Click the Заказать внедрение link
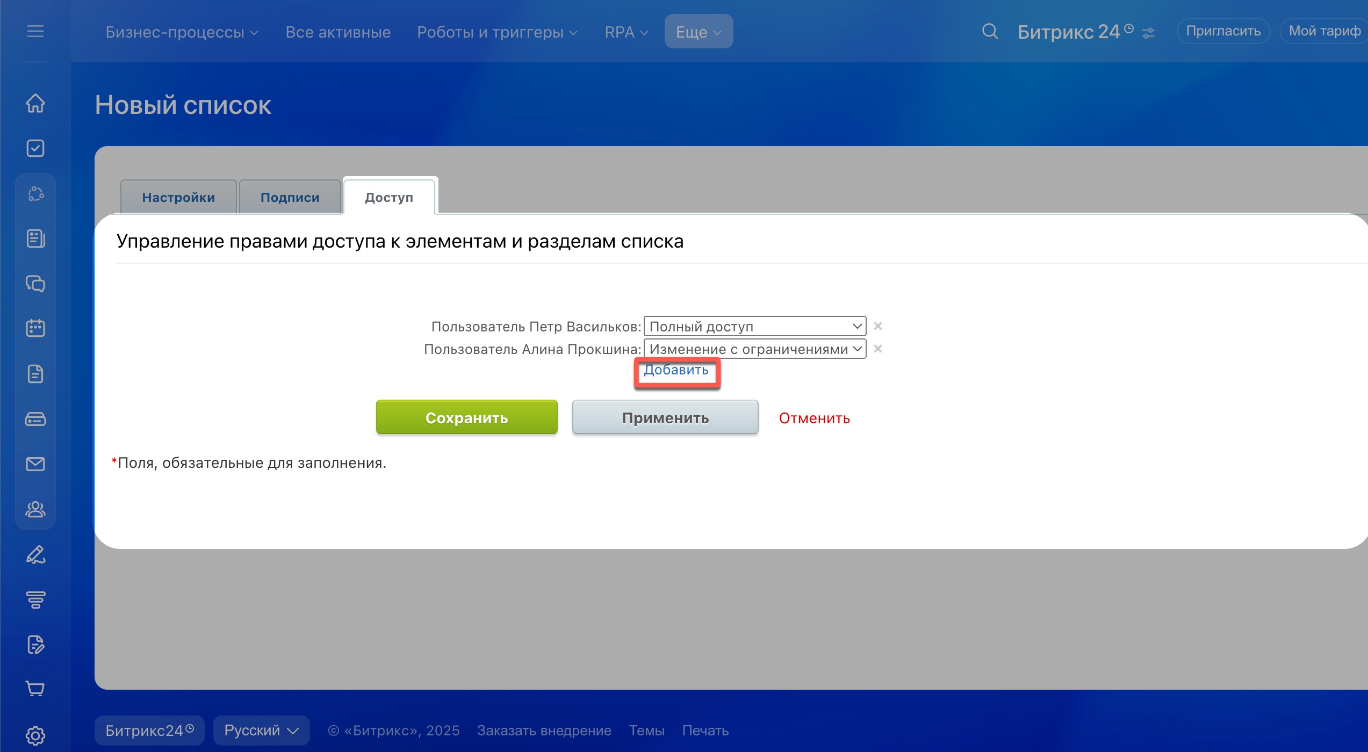 544,731
